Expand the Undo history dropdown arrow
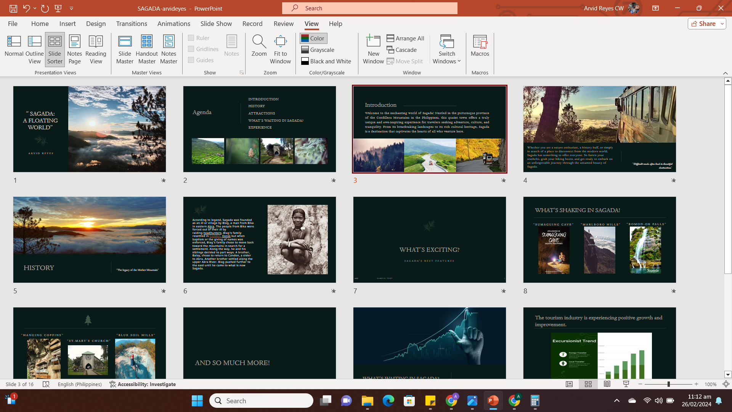This screenshot has width=732, height=412. coord(35,8)
